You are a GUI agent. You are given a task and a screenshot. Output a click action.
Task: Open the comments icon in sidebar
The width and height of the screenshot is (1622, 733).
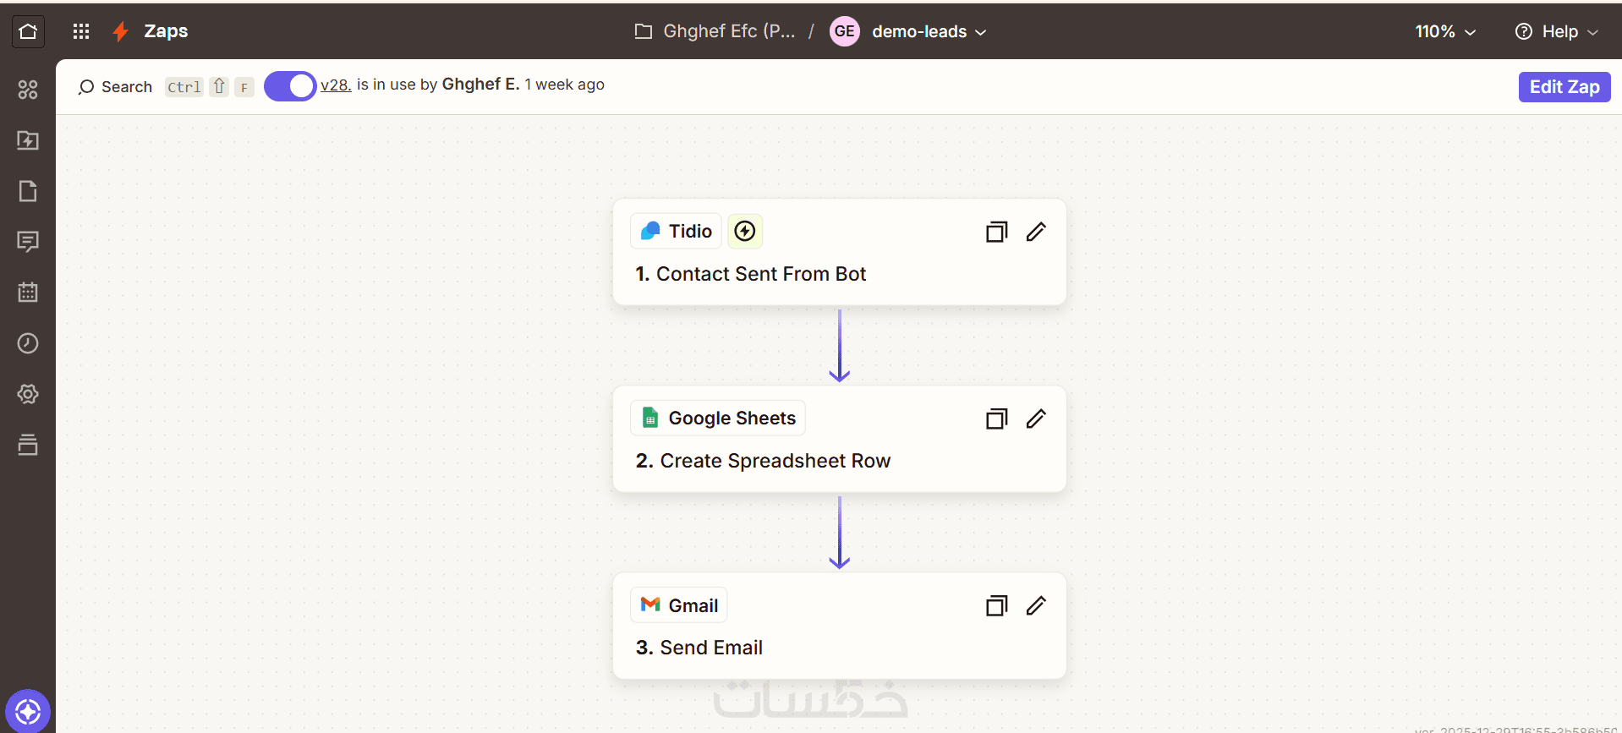28,242
